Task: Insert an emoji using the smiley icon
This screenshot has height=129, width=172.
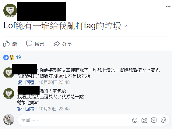Action: click(x=135, y=120)
